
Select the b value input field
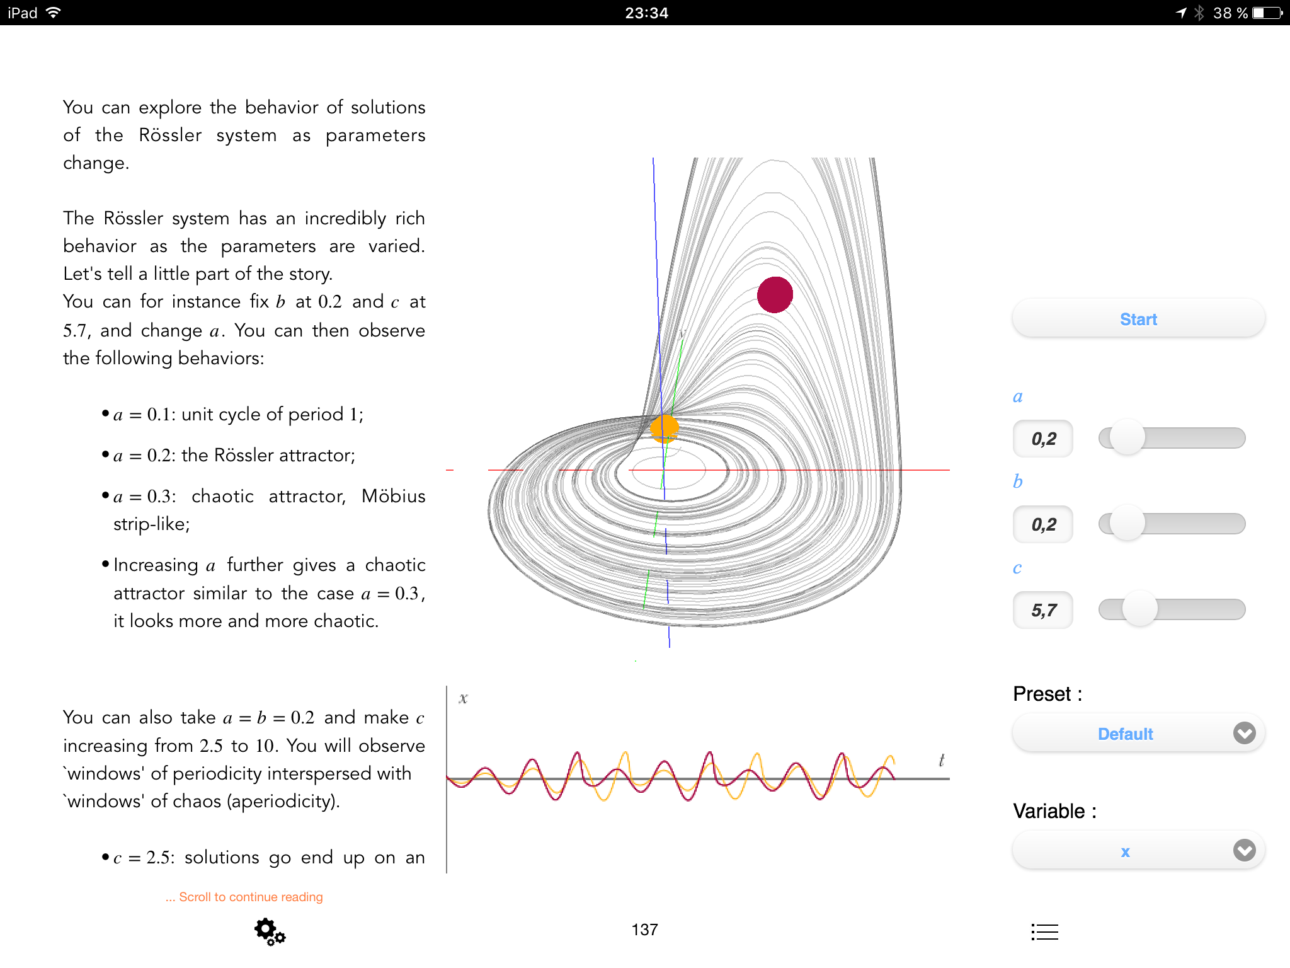coord(1043,524)
